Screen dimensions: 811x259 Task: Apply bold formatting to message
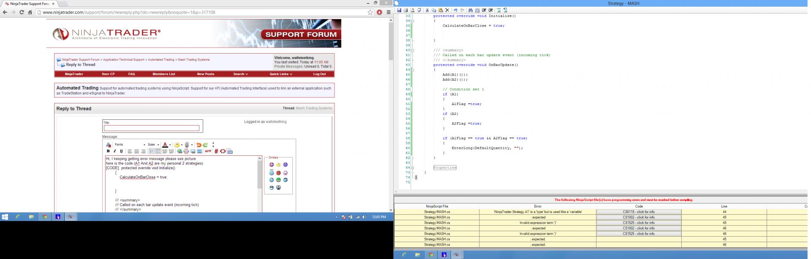click(108, 151)
